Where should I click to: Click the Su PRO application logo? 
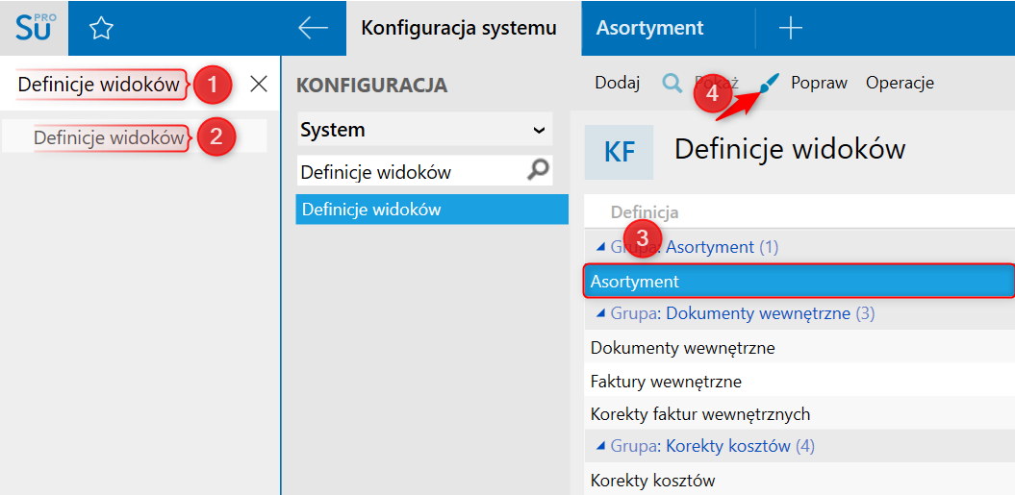(x=36, y=27)
